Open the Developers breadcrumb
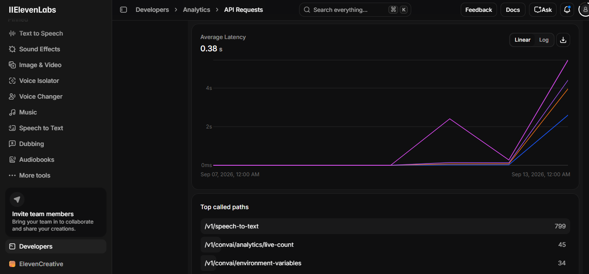This screenshot has width=589, height=274. [x=152, y=10]
